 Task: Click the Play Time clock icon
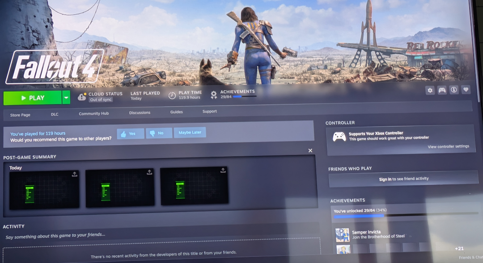172,96
